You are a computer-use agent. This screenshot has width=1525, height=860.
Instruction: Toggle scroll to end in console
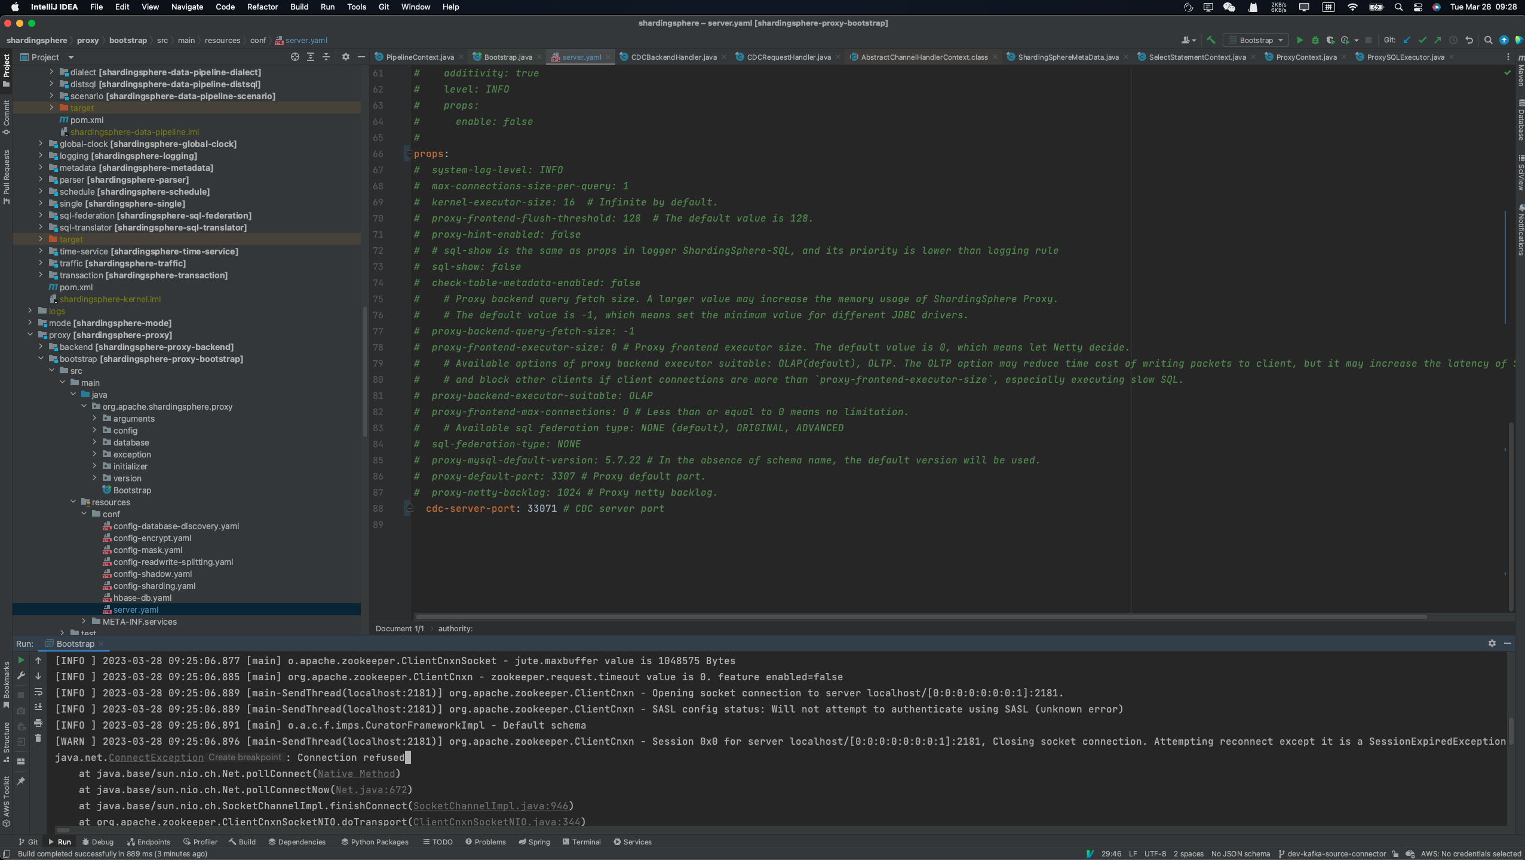(38, 707)
